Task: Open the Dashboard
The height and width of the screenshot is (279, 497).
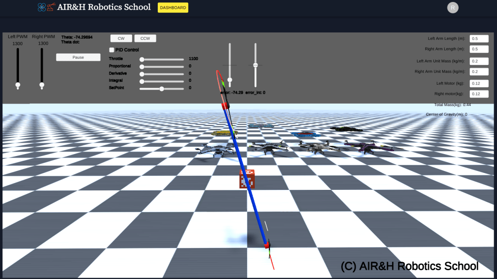Action: click(x=172, y=8)
